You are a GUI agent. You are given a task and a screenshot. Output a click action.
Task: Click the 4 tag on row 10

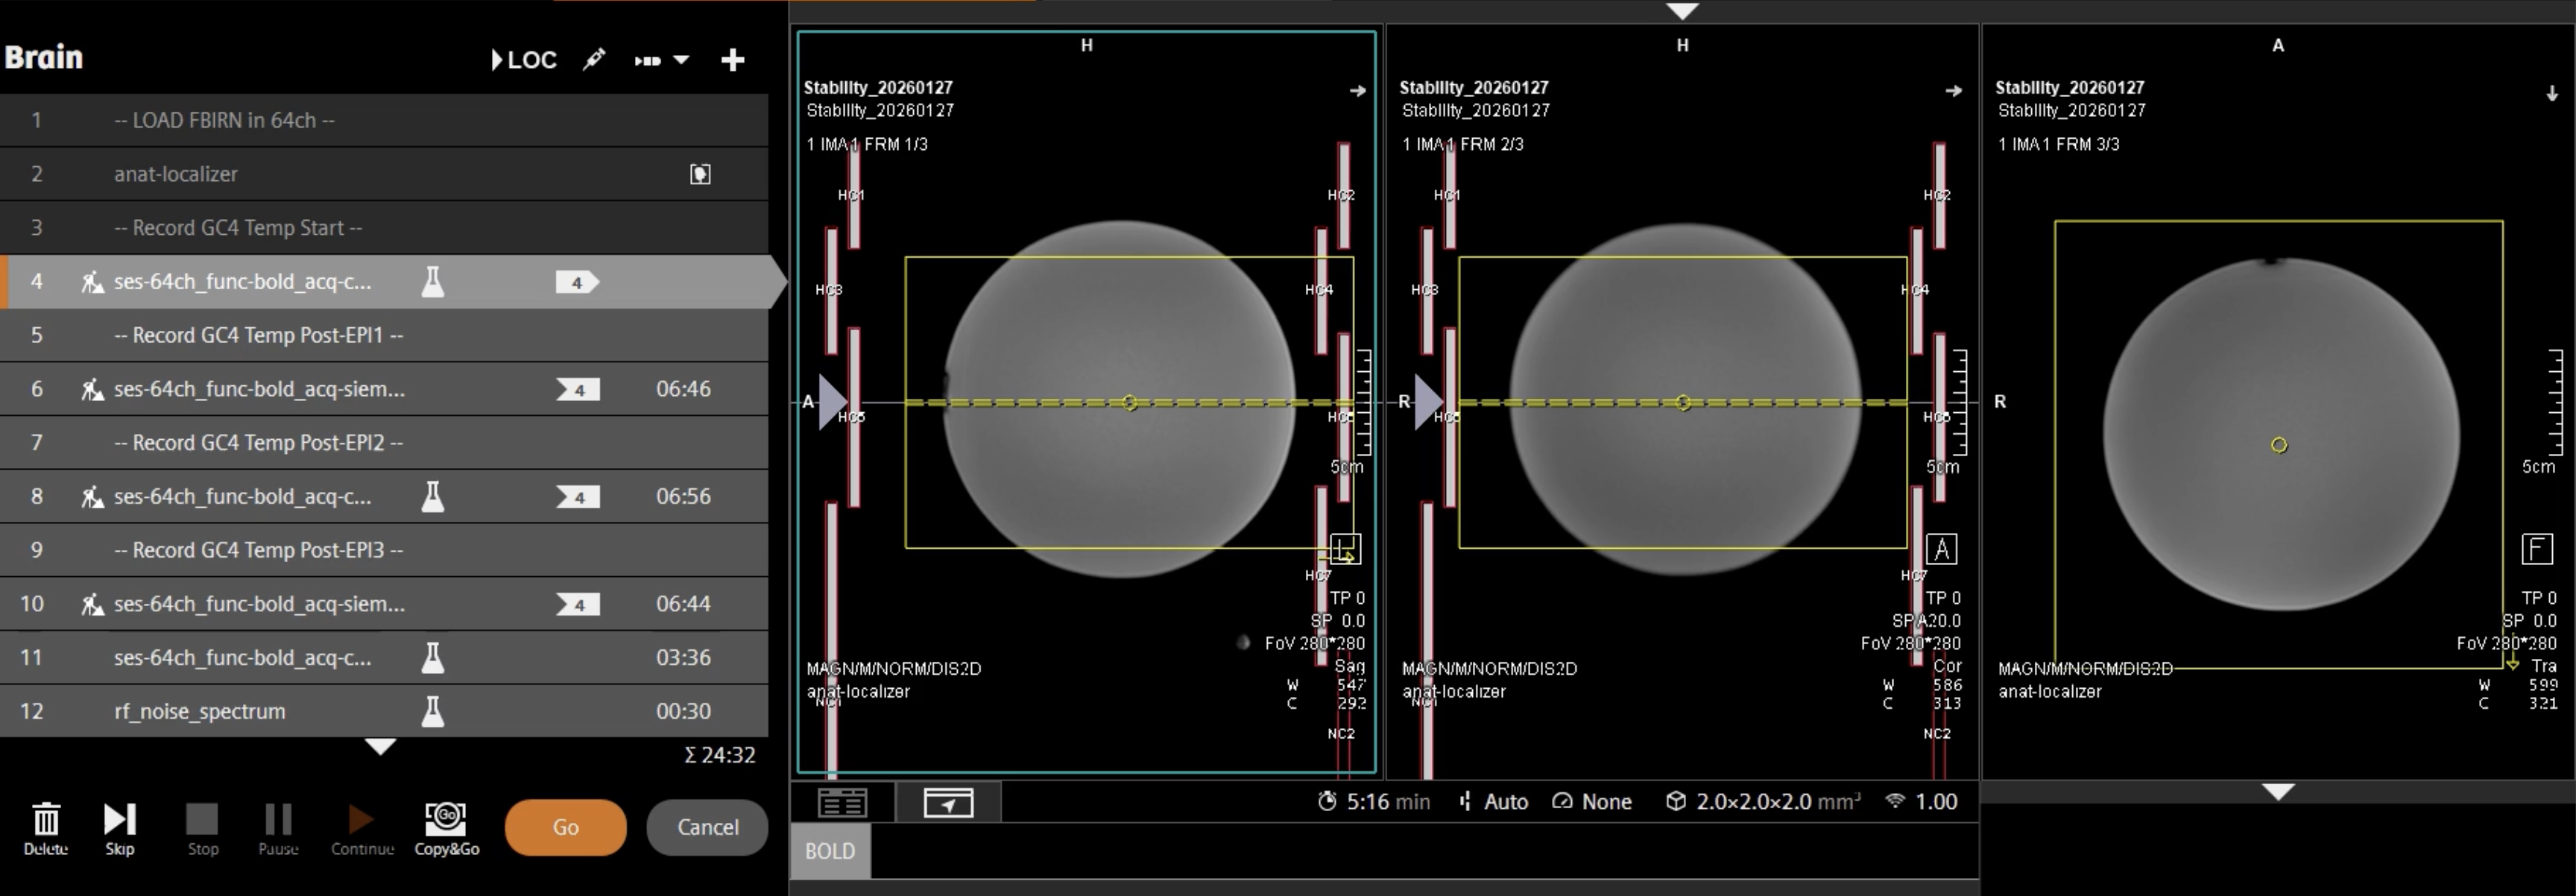578,605
